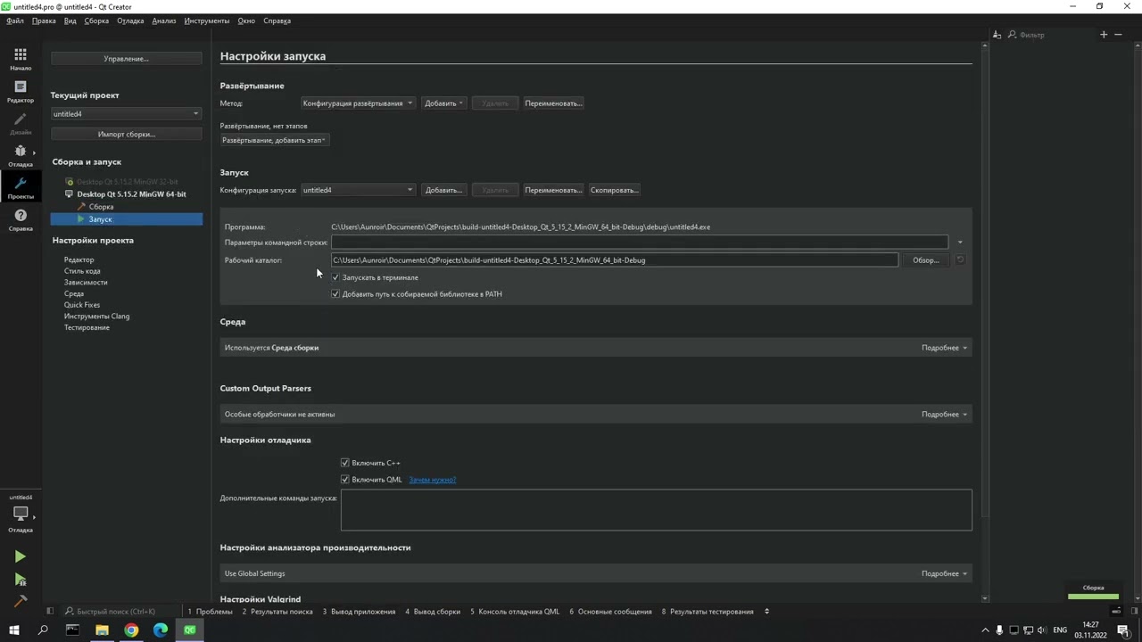
Task: Expand Подробнее for performance analyzer settings
Action: 944,574
